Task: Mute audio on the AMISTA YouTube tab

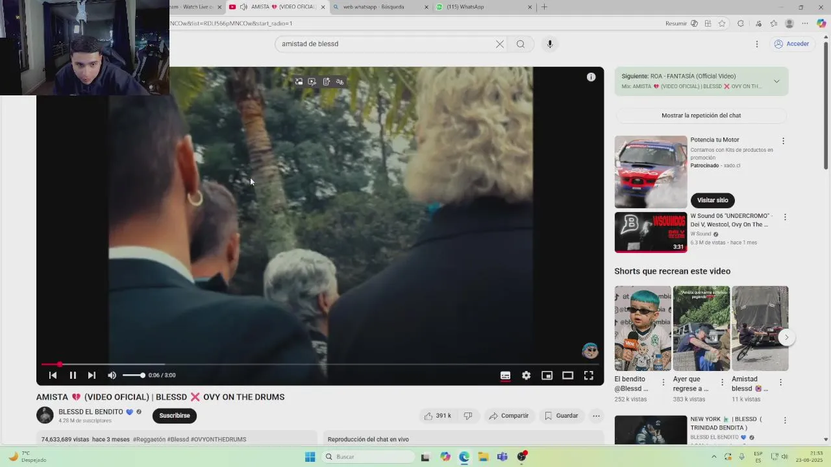Action: click(x=243, y=7)
